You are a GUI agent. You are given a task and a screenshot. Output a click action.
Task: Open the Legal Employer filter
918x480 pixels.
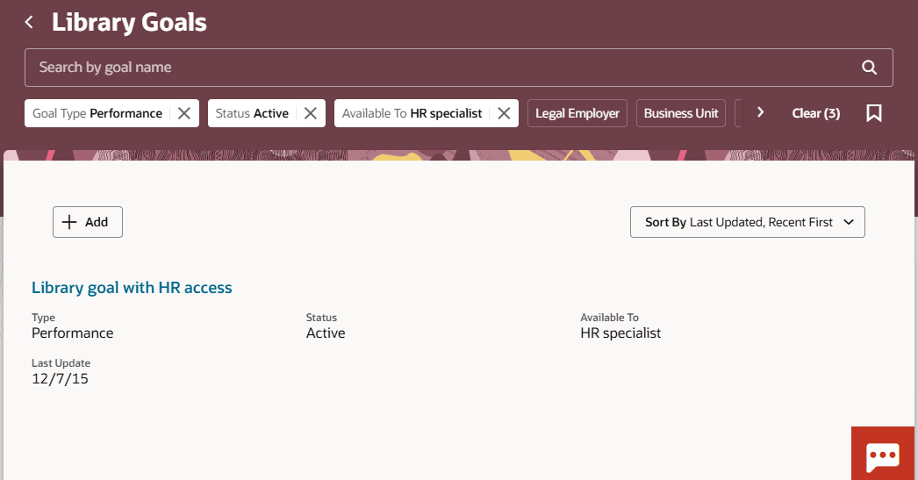(x=577, y=113)
